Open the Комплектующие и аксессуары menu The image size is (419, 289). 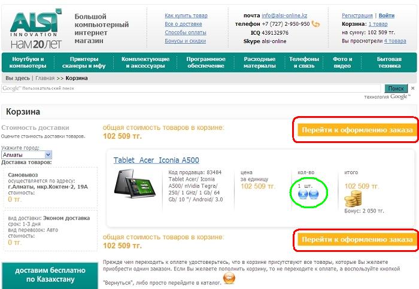click(145, 62)
